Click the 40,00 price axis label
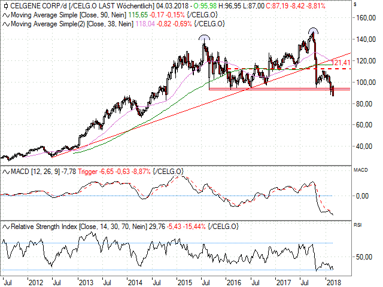 [364, 146]
